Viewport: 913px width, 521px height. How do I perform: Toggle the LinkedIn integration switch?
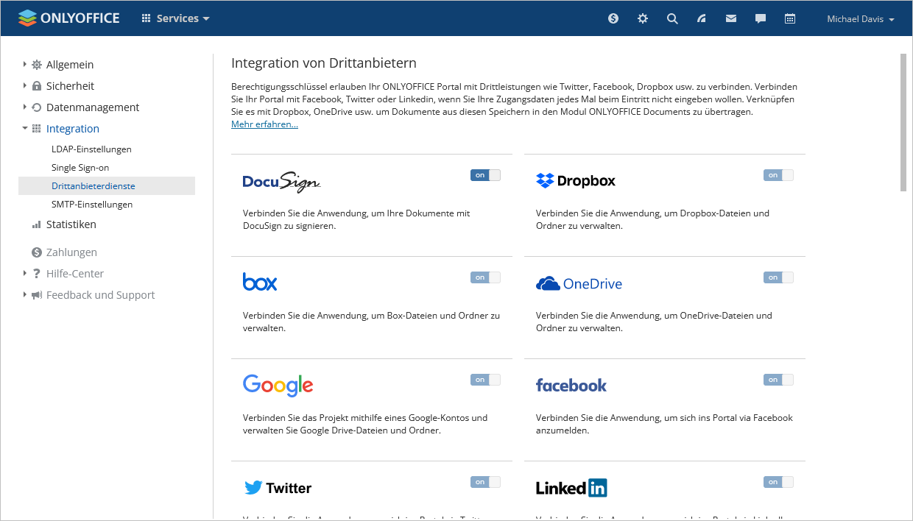[778, 482]
